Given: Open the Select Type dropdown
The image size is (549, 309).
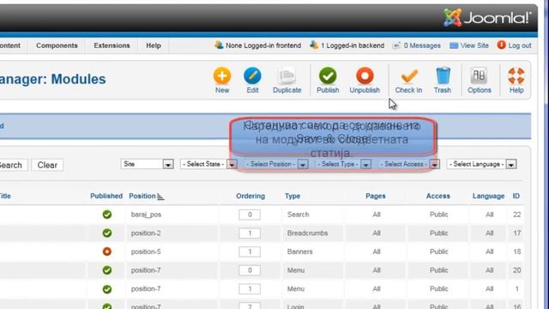Looking at the screenshot, I should click(343, 164).
